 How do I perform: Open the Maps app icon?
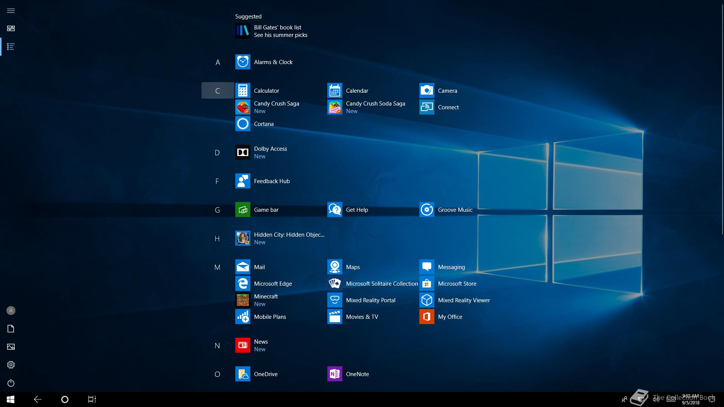(x=334, y=267)
